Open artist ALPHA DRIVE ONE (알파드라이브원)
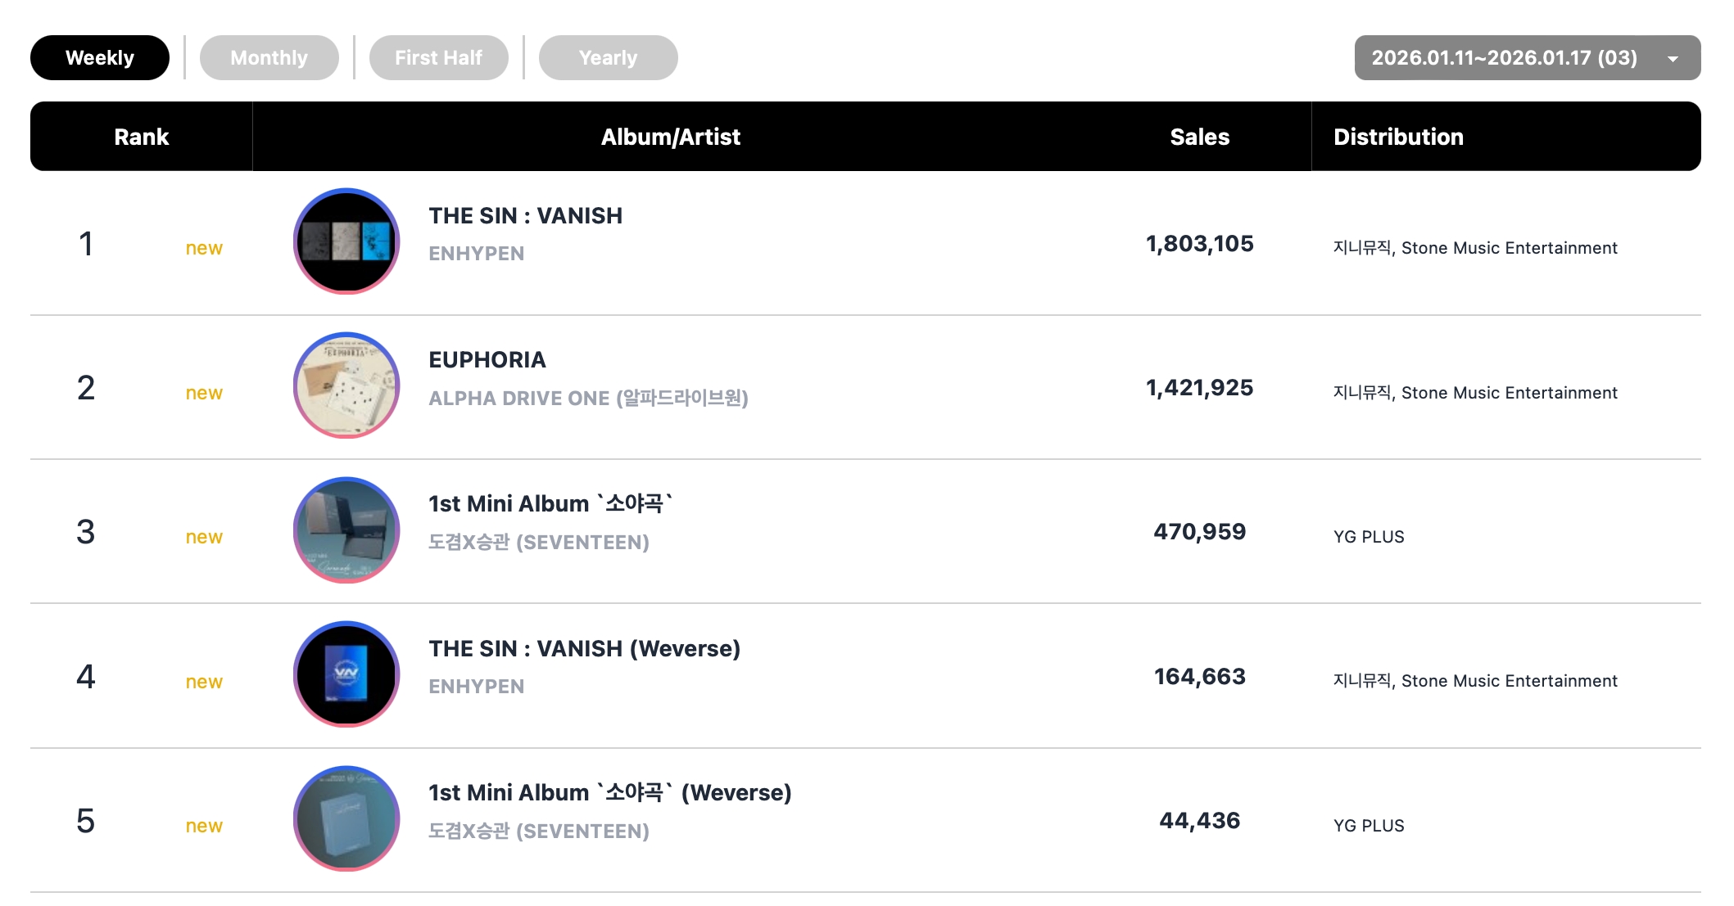1734x906 pixels. click(x=588, y=399)
